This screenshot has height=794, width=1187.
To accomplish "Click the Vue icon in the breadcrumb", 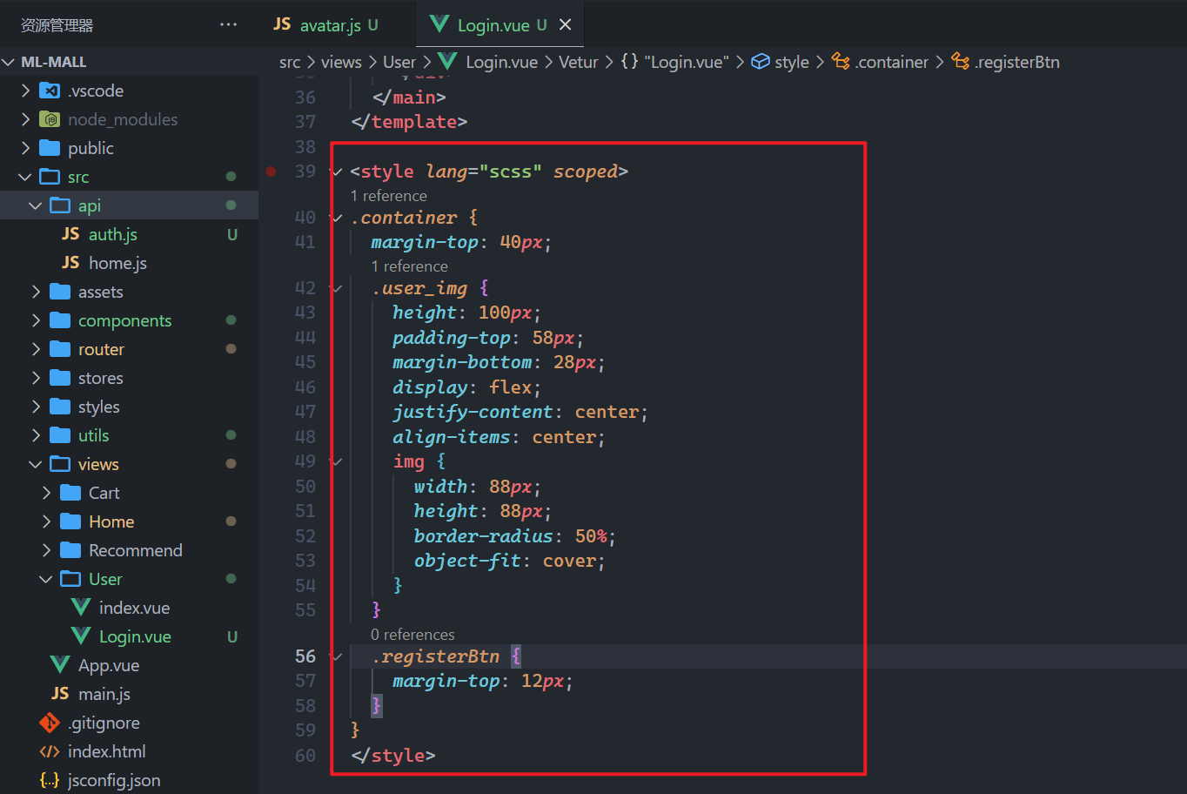I will click(x=447, y=62).
